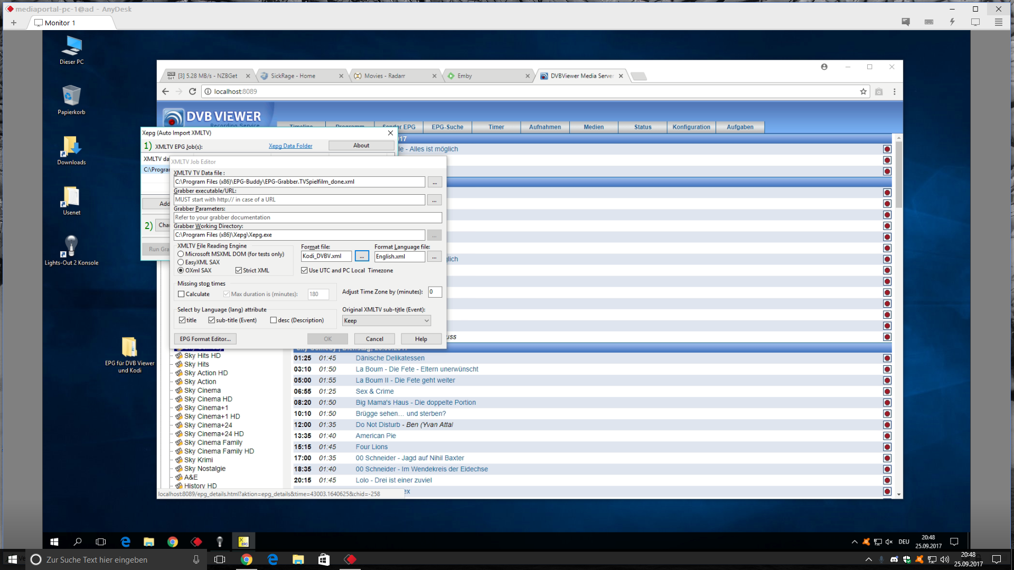This screenshot has height=570, width=1014.
Task: Open remote taskbar Chrome icon
Action: (173, 541)
